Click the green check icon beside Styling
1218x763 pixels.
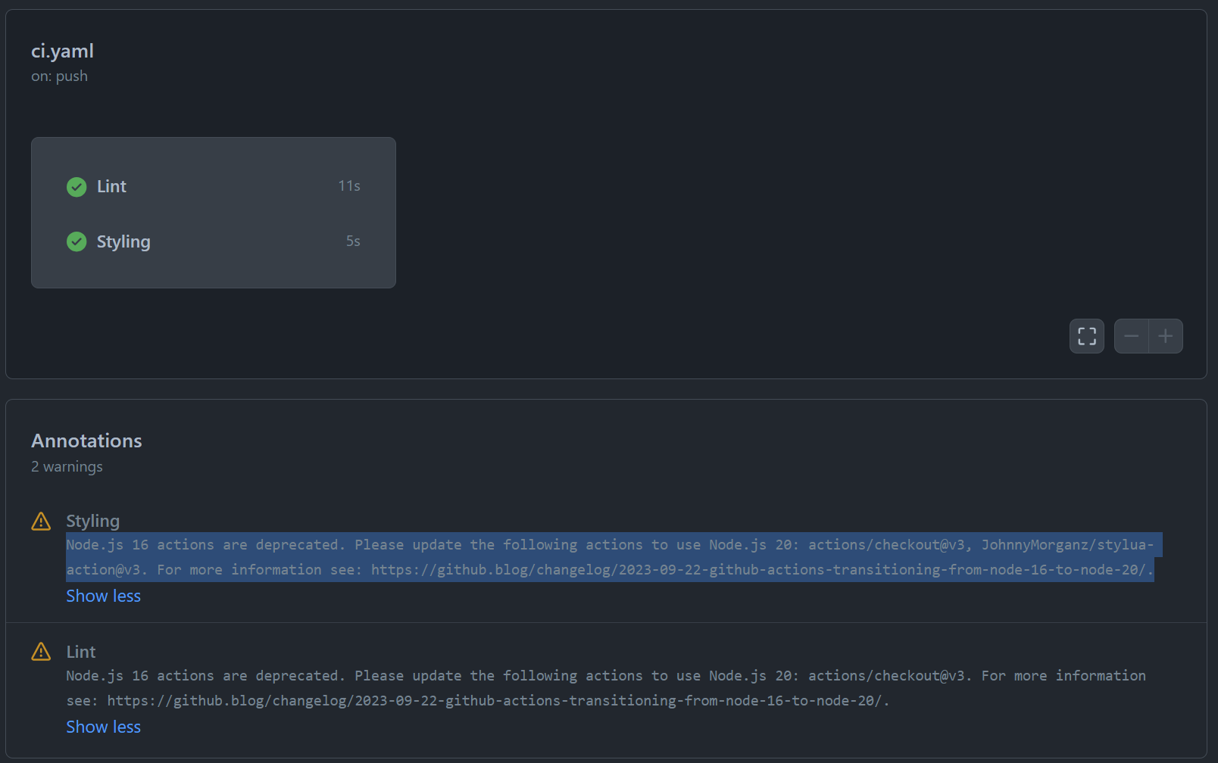77,241
